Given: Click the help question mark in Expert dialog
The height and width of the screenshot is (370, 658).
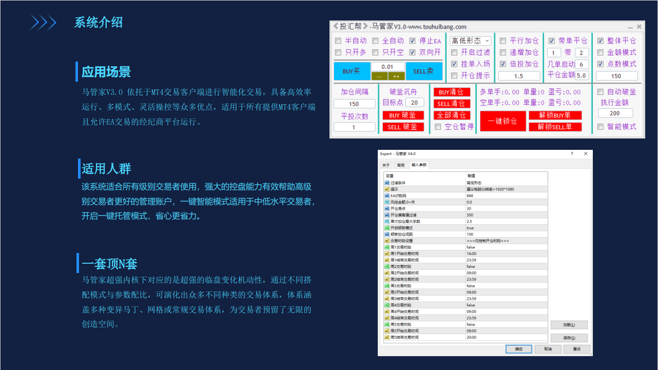Looking at the screenshot, I should (572, 153).
